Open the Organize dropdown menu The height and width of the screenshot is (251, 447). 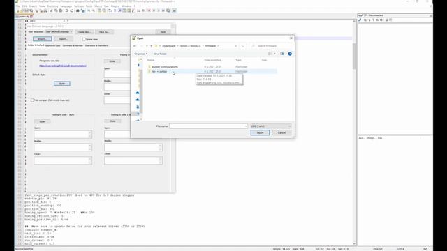141,54
